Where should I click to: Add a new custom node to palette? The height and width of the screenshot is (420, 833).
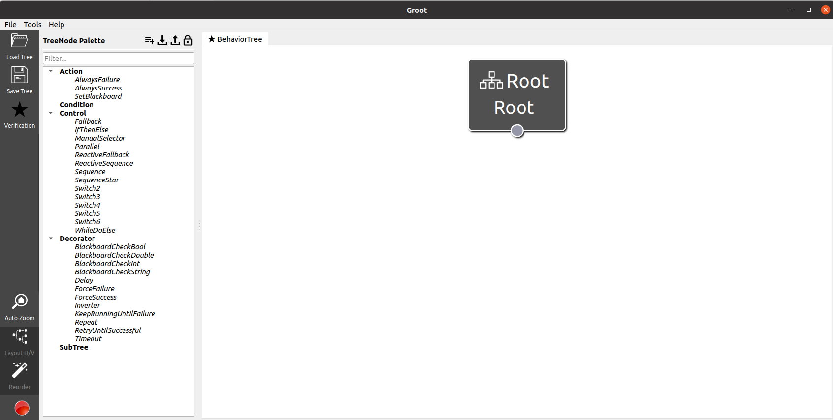pyautogui.click(x=150, y=40)
